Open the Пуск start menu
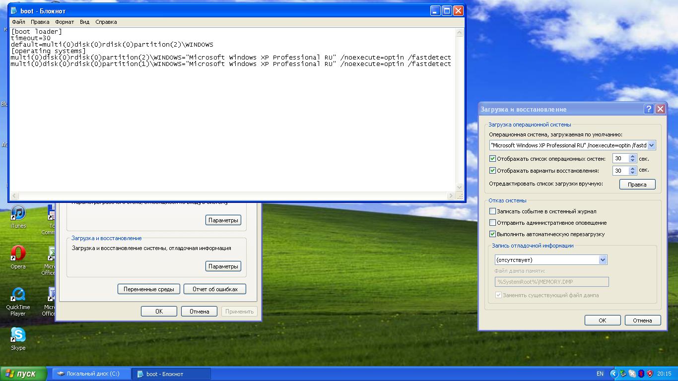The image size is (678, 381). 23,374
